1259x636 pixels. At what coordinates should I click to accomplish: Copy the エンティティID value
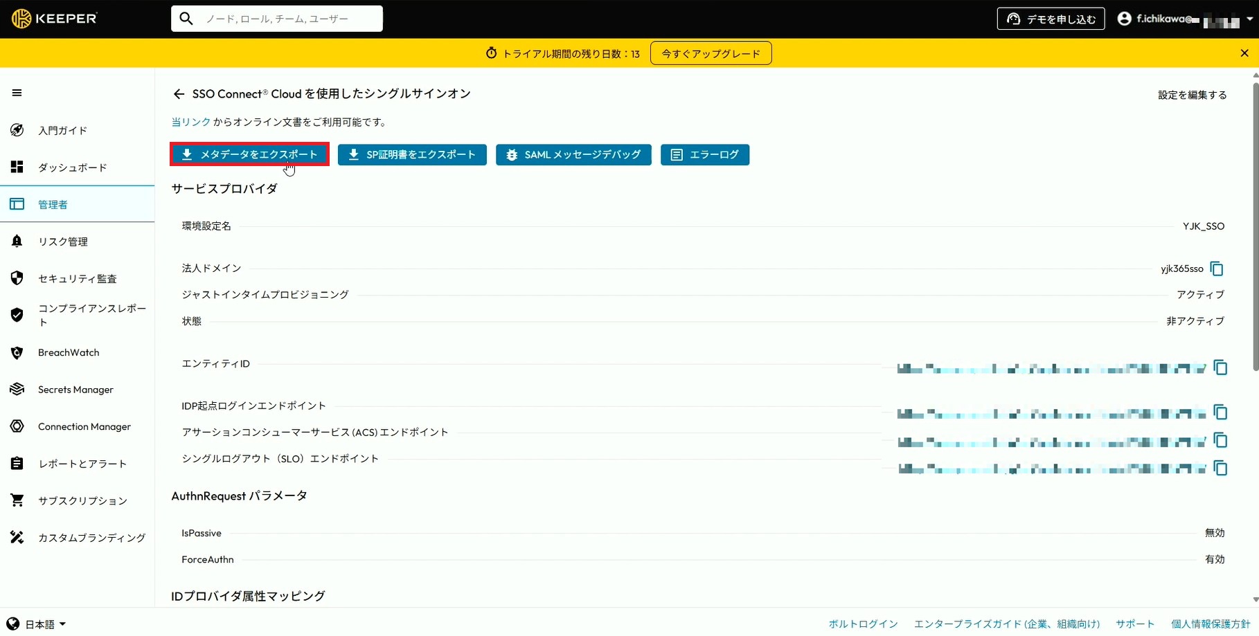coord(1220,367)
